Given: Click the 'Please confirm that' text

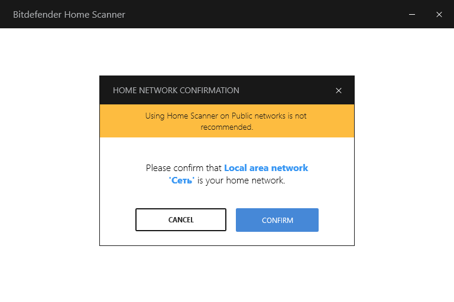Looking at the screenshot, I should 183,168.
